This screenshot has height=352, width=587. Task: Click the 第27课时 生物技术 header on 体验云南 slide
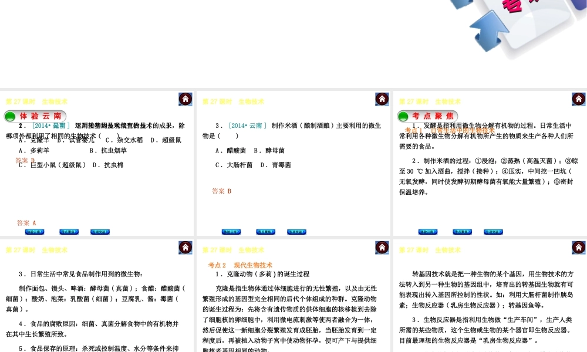(36, 101)
